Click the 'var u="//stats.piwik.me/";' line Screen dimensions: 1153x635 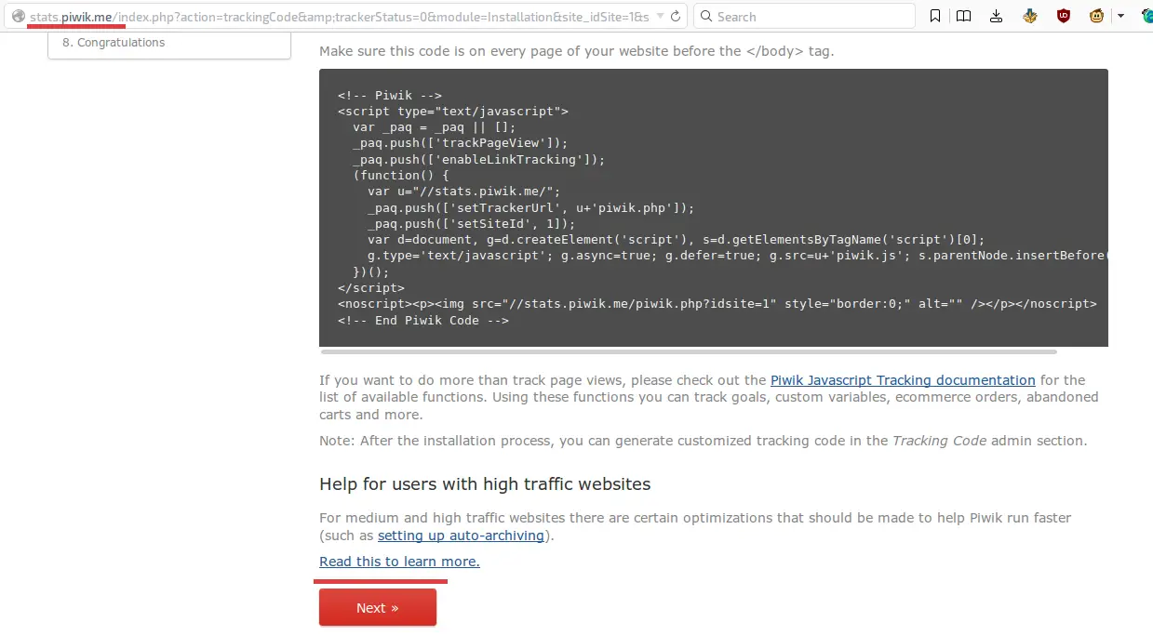pos(464,192)
